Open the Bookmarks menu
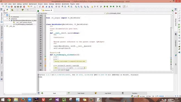 pyautogui.click(x=65, y=4)
